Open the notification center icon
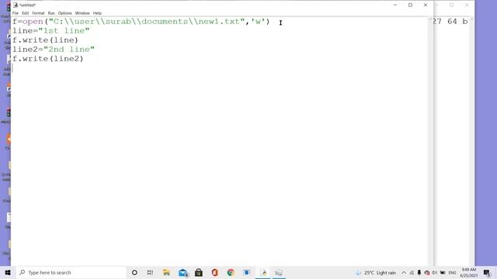The height and width of the screenshot is (279, 497). (x=487, y=272)
